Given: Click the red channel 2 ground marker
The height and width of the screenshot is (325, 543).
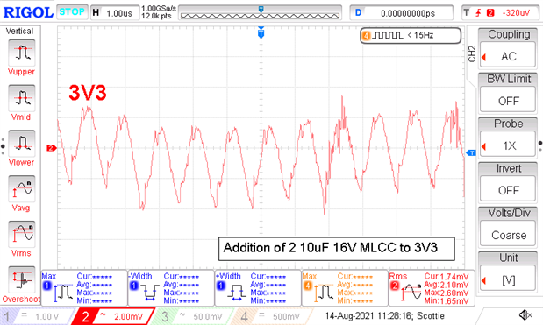Looking at the screenshot, I should tap(52, 148).
